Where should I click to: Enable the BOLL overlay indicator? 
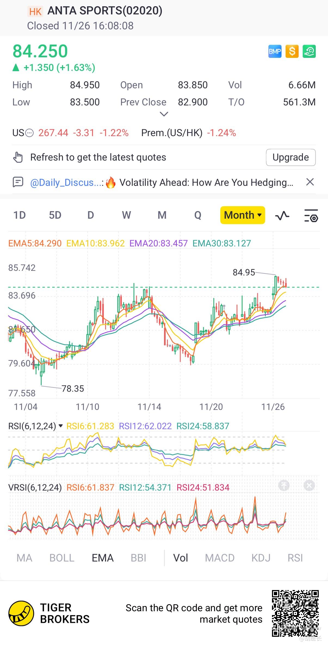pos(62,558)
